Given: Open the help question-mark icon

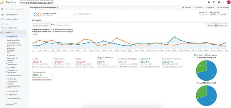Looking at the screenshot, I should pos(219,2).
